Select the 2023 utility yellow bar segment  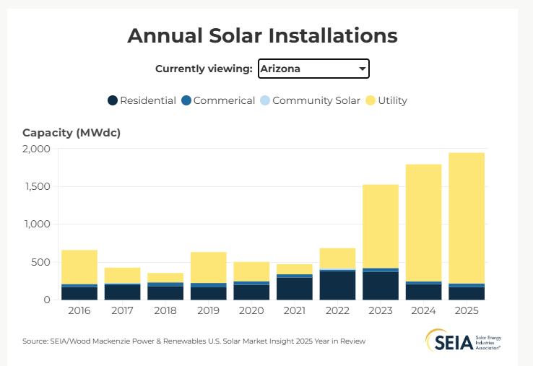tap(381, 227)
